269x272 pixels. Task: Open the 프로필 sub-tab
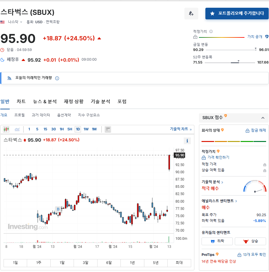coord(19,115)
